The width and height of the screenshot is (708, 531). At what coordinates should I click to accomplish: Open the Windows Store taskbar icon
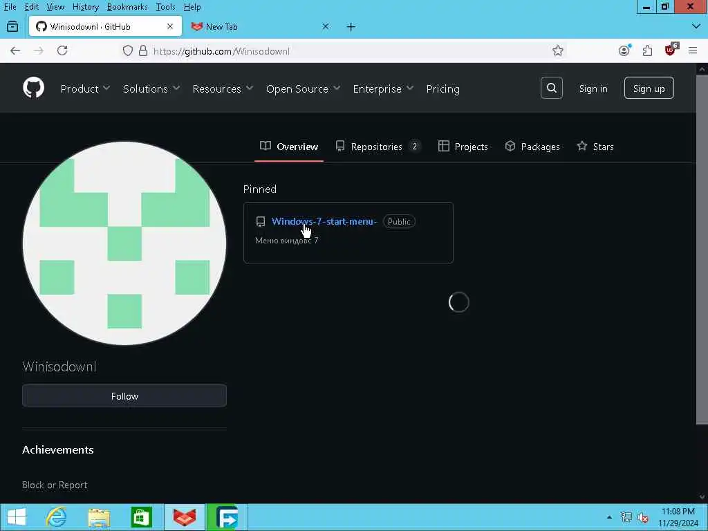coord(141,517)
